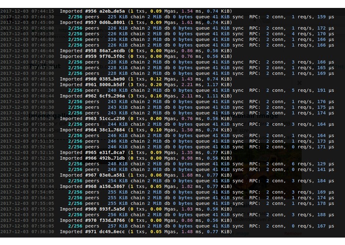
Task: Click the 165 µs latency value
Action: pyautogui.click(x=326, y=67)
